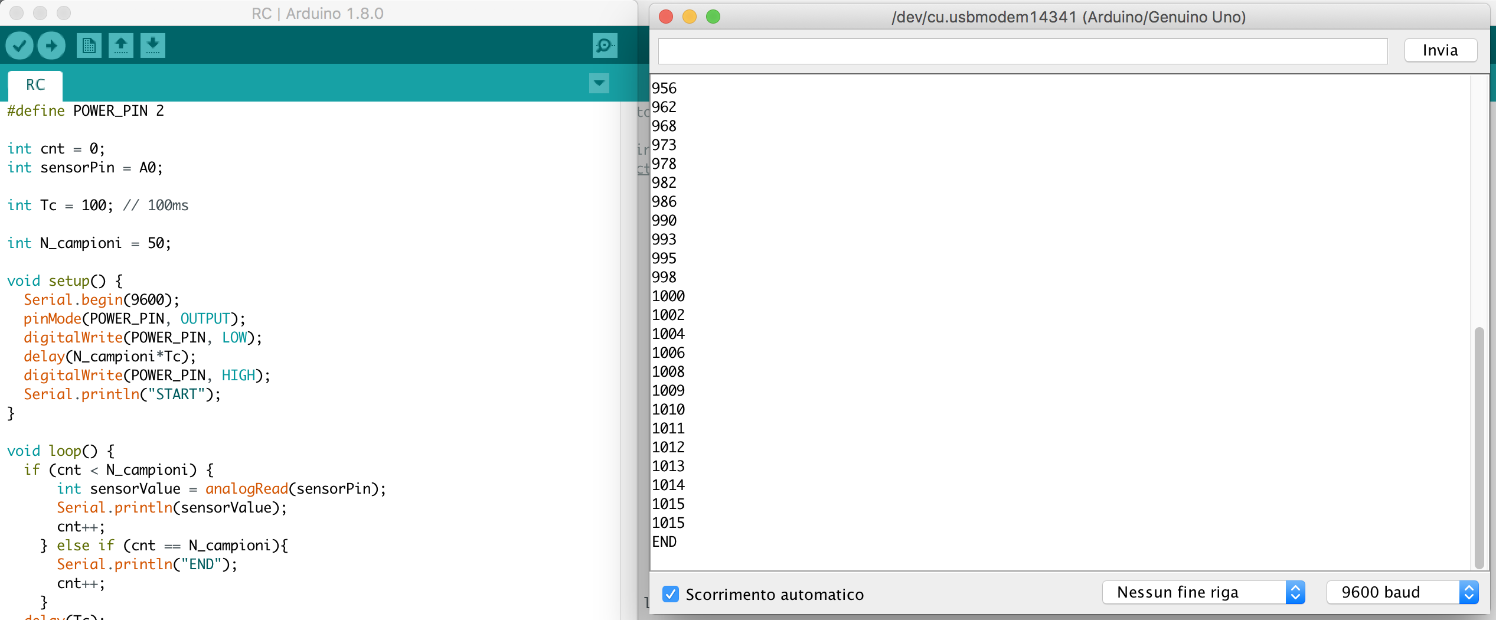Viewport: 1496px width, 620px height.
Task: Close the serial monitor window
Action: (x=666, y=17)
